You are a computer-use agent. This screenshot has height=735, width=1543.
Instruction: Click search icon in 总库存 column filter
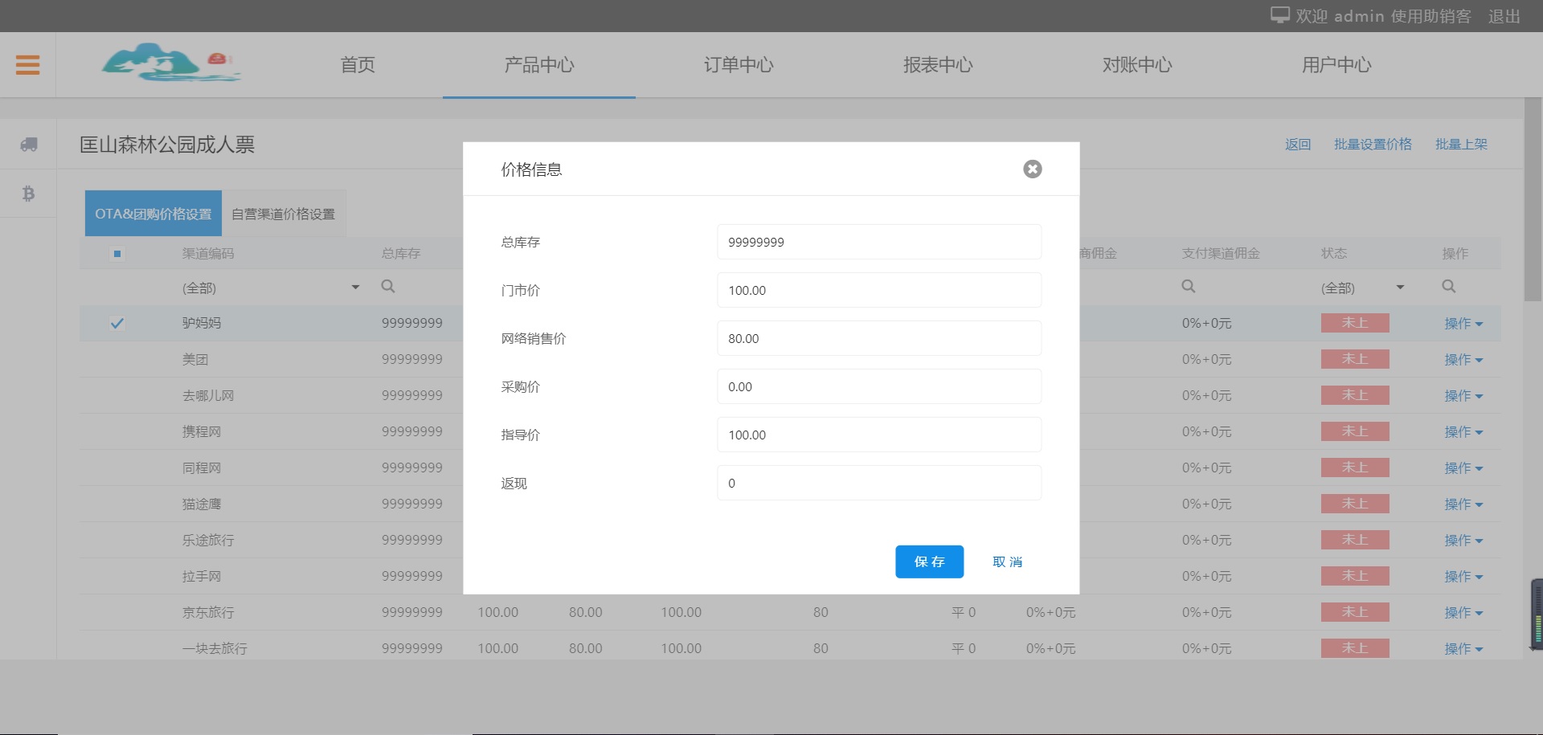pyautogui.click(x=388, y=287)
